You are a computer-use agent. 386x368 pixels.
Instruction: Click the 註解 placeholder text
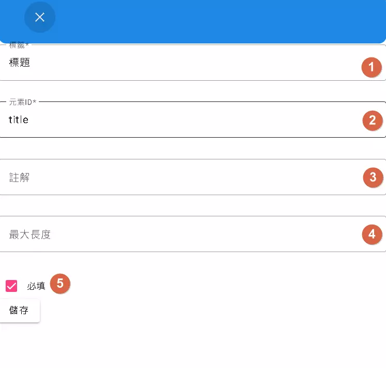20,178
